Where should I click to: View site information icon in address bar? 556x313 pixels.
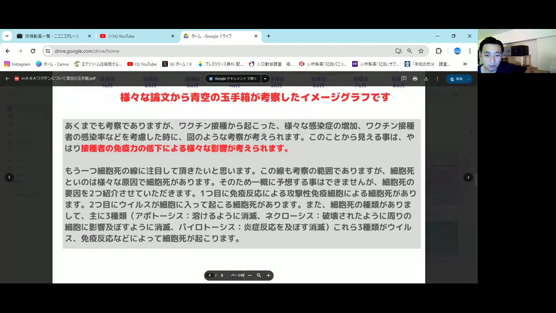tap(48, 51)
